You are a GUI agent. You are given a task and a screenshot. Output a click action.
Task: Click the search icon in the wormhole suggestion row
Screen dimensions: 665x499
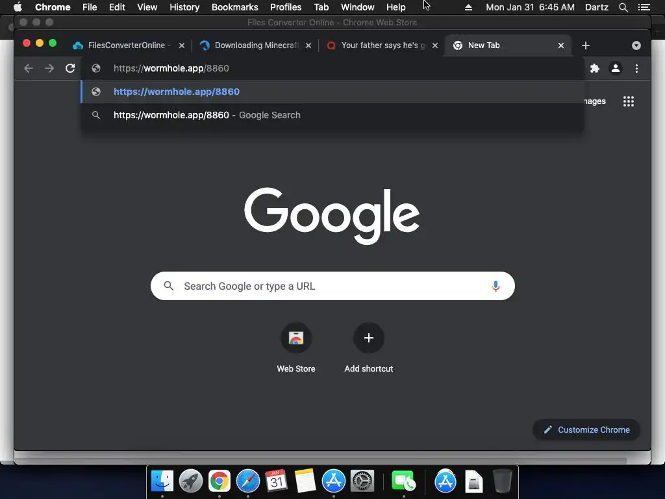coord(96,115)
